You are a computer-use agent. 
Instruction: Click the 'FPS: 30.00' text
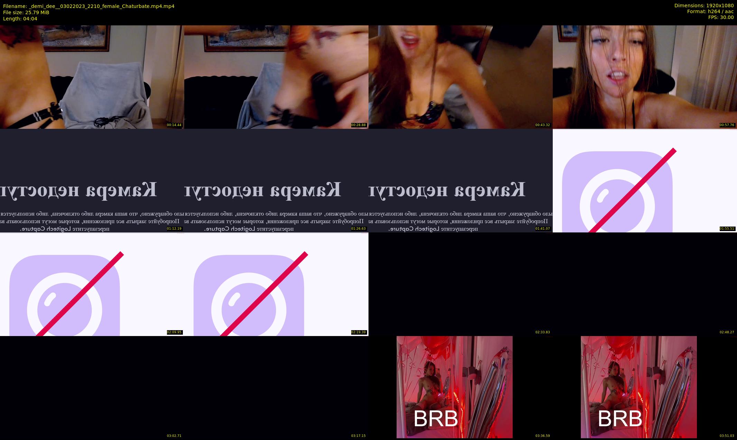pos(721,17)
